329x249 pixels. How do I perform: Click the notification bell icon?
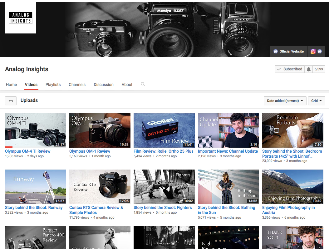click(x=308, y=69)
